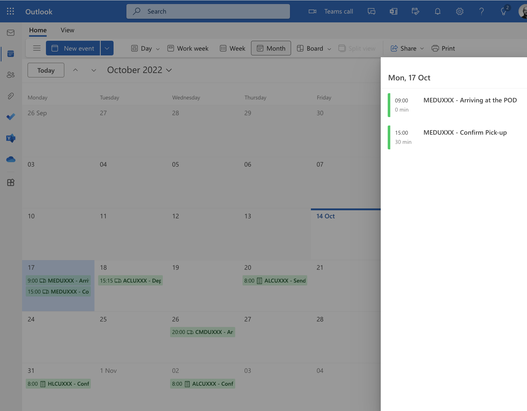Open OneDrive from the left sidebar
The width and height of the screenshot is (527, 411).
(11, 159)
